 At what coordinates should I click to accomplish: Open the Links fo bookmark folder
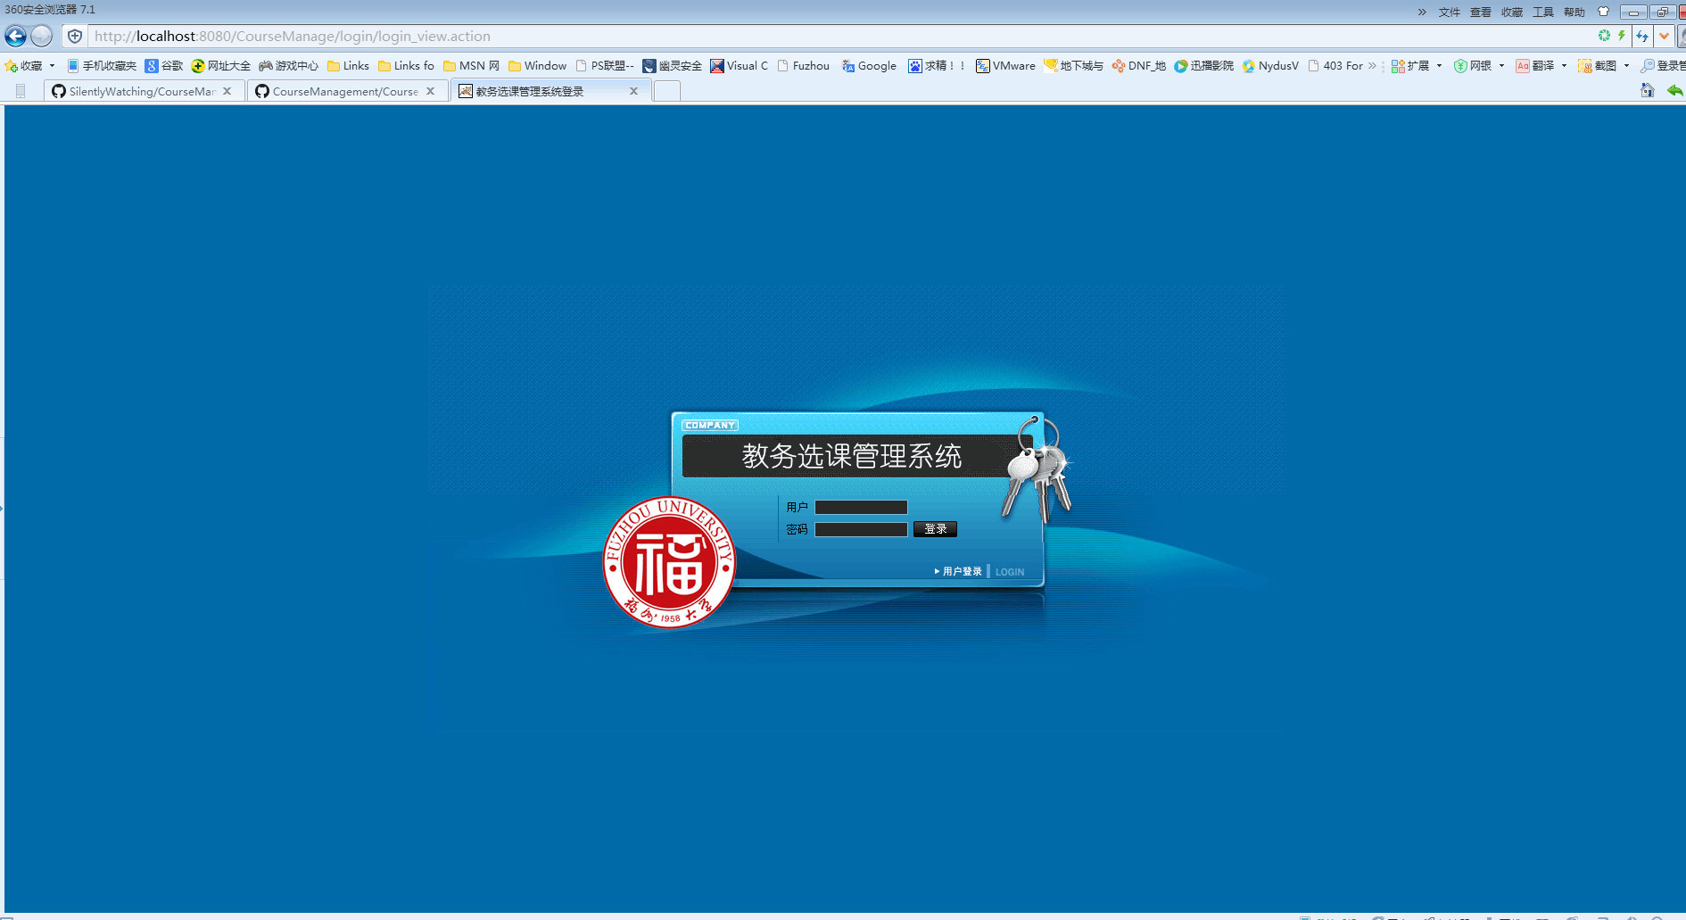coord(406,66)
